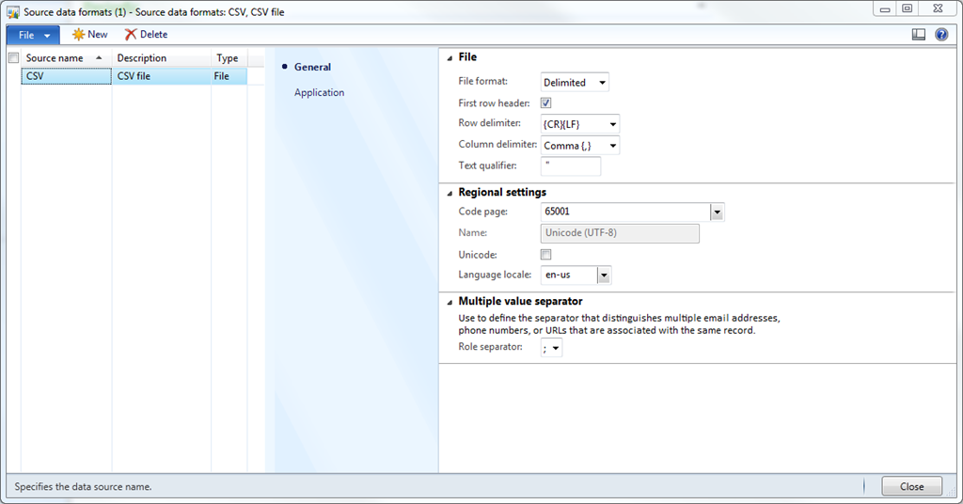Image resolution: width=963 pixels, height=504 pixels.
Task: Collapse the Multiple value separator section
Action: click(450, 302)
